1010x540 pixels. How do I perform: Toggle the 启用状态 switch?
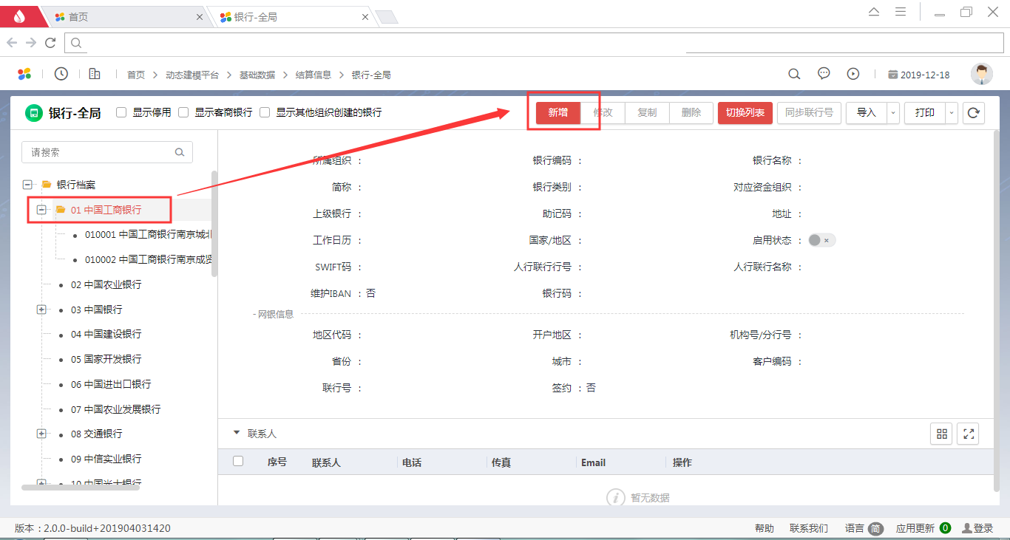click(821, 240)
